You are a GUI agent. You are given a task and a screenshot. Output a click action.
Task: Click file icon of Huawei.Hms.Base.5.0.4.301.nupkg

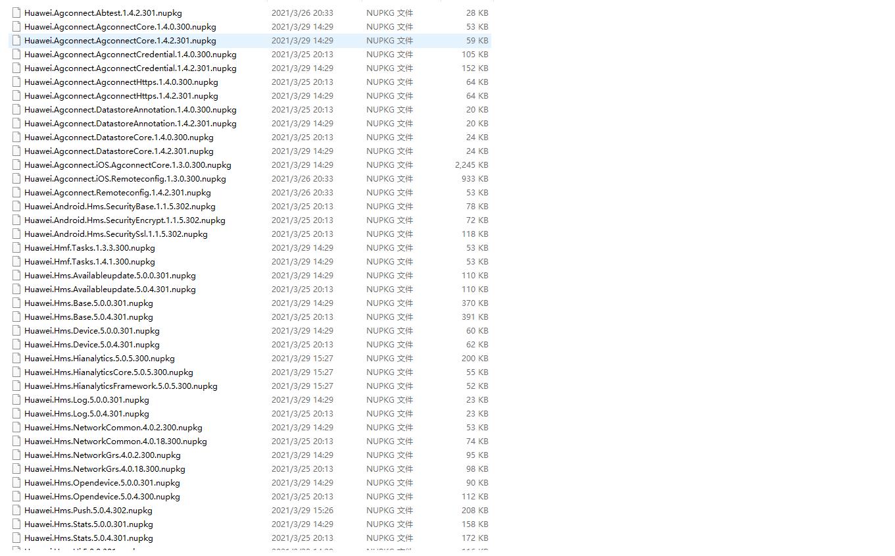16,316
